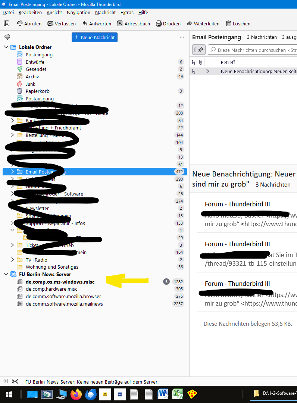Open the Adressbuch address book
This screenshot has width=297, height=403.
[134, 24]
